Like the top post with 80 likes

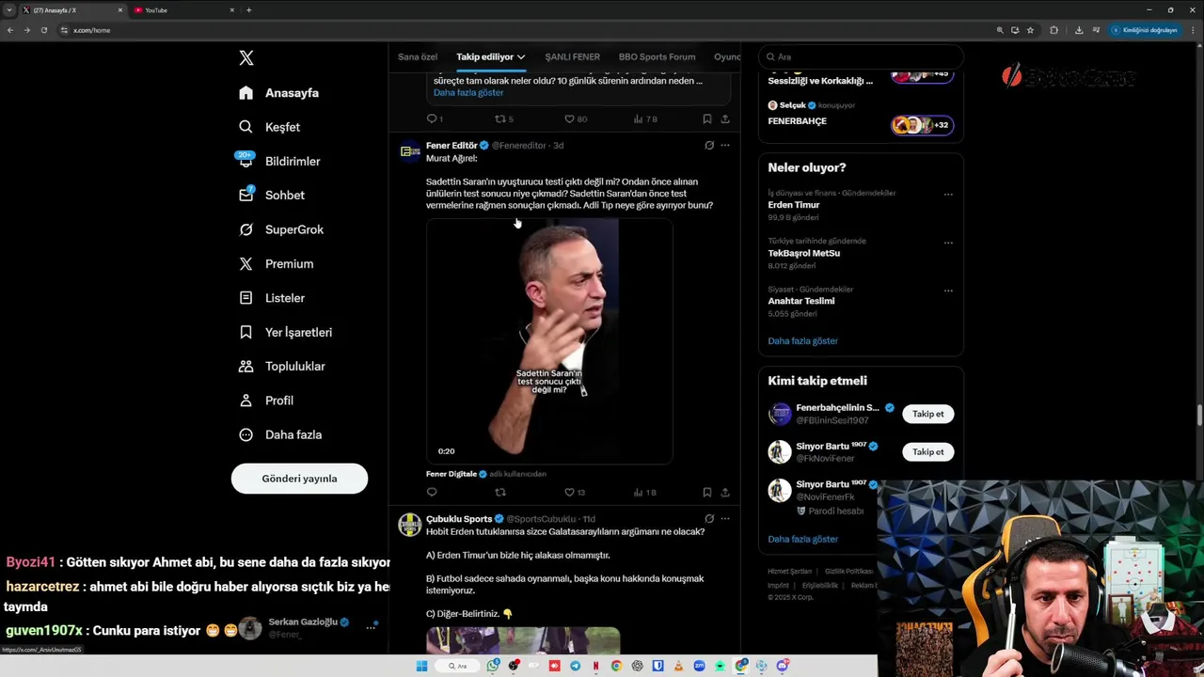coord(575,119)
